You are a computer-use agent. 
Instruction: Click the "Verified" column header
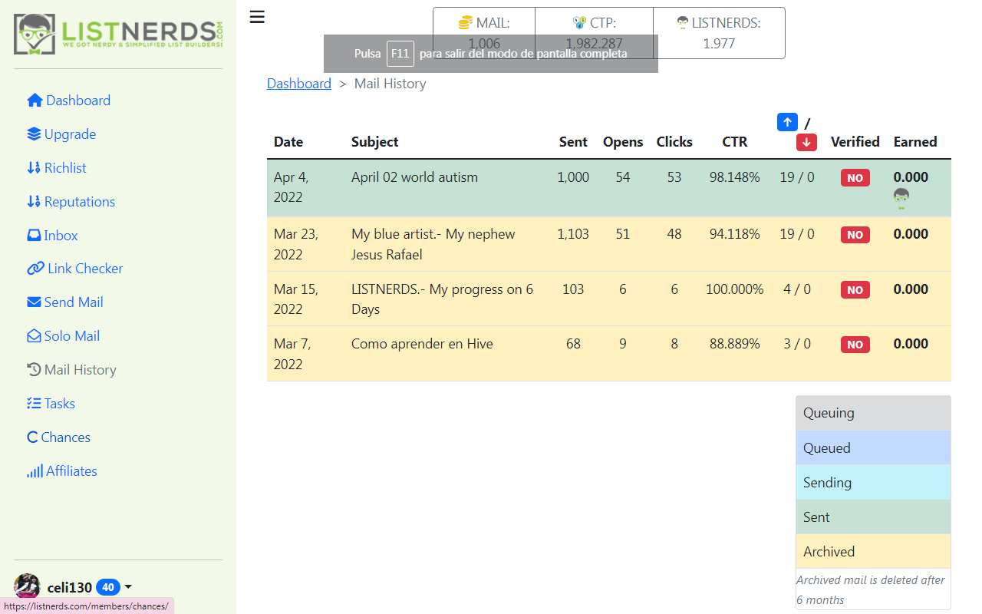pyautogui.click(x=855, y=142)
